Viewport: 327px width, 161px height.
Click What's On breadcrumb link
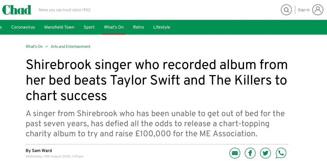34,47
